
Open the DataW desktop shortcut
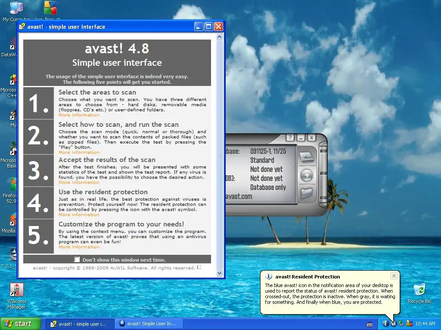9,48
